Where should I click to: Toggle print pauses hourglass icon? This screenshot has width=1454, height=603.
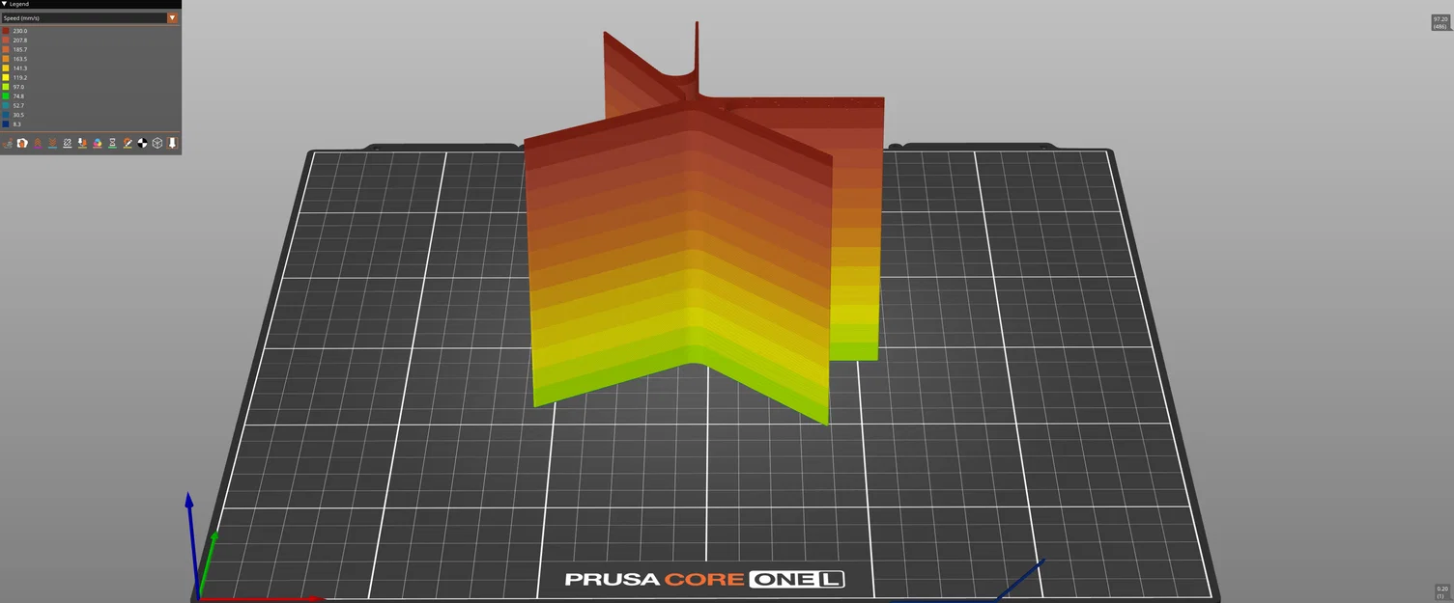tap(112, 143)
